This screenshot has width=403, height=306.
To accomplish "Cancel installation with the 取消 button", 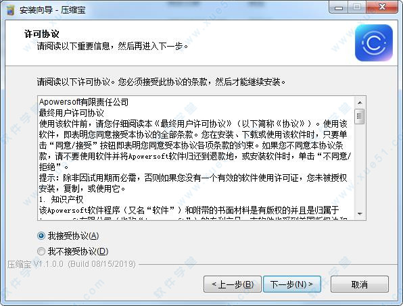I will click(359, 284).
